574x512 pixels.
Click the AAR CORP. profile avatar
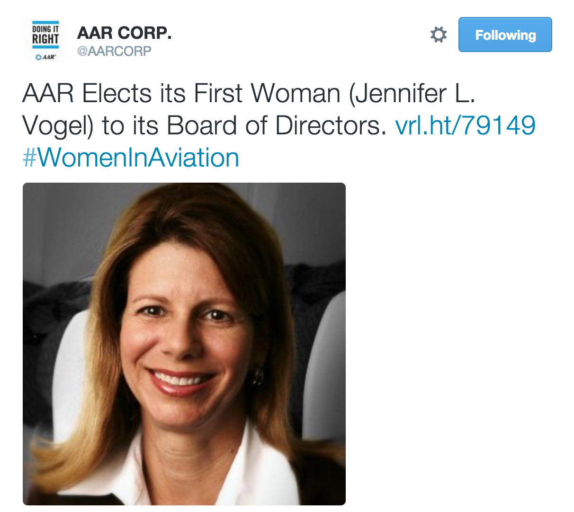(x=45, y=40)
